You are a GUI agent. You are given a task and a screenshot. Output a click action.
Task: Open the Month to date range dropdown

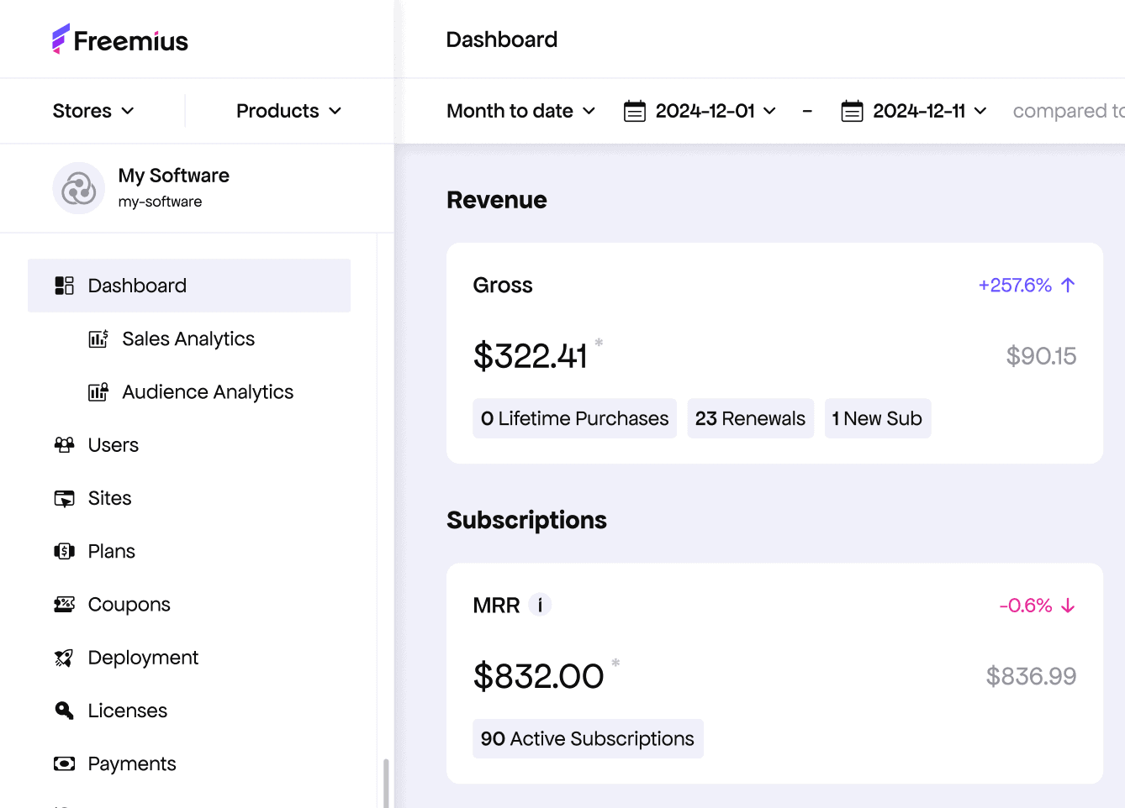pyautogui.click(x=521, y=111)
